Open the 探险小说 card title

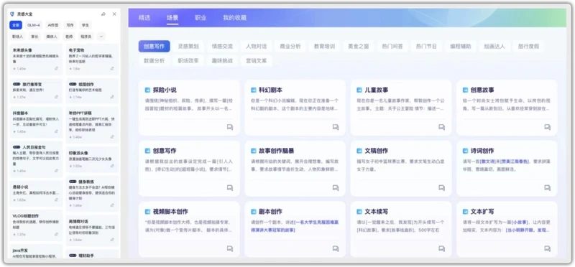165,90
